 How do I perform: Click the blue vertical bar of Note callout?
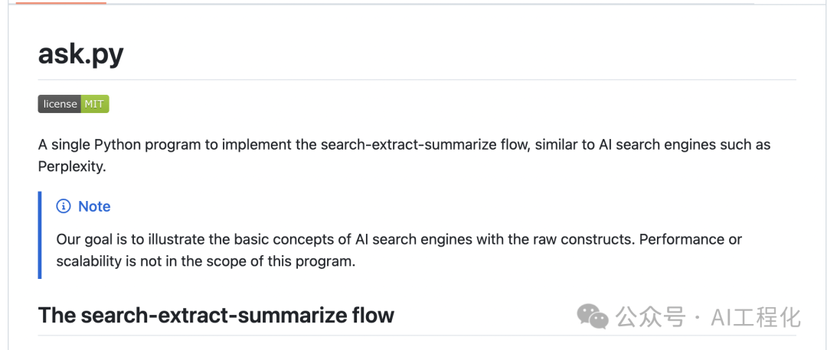click(x=40, y=235)
